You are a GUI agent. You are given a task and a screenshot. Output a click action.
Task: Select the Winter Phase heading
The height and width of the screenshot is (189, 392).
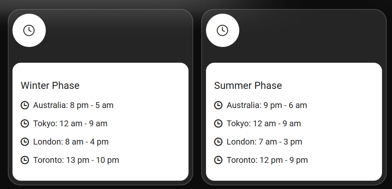point(50,86)
